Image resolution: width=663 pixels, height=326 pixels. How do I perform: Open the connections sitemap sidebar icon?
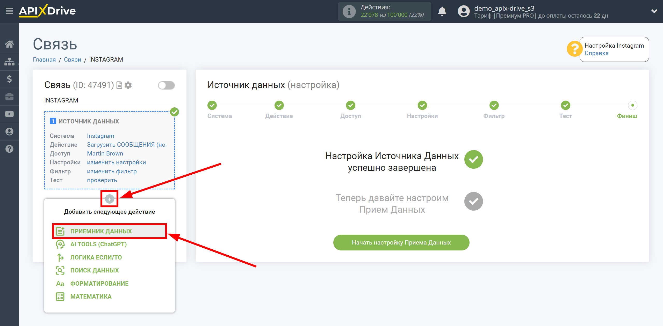[9, 62]
